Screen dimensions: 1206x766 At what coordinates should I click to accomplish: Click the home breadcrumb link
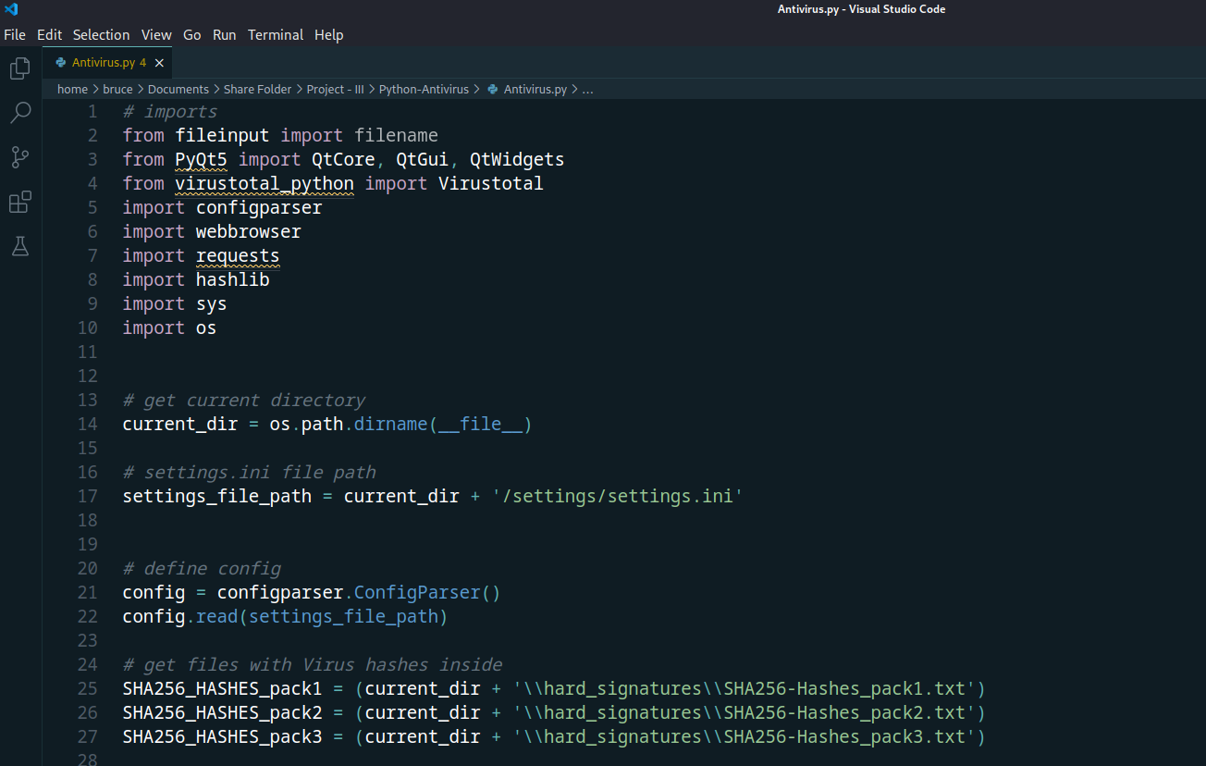72,89
